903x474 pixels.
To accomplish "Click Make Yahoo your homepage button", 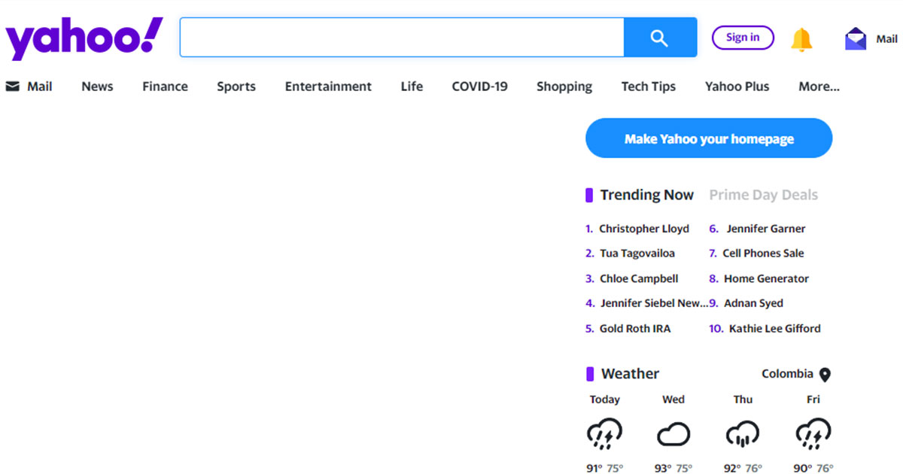I will (x=709, y=138).
